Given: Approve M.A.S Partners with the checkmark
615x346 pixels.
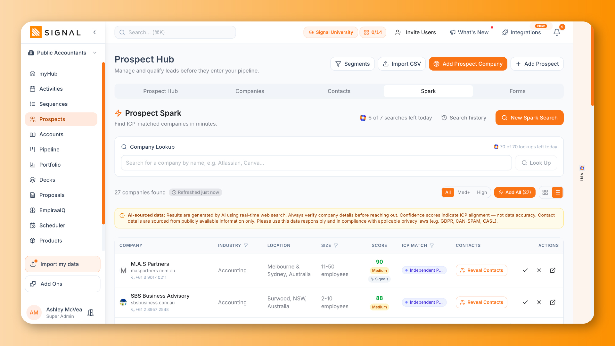Looking at the screenshot, I should [525, 270].
